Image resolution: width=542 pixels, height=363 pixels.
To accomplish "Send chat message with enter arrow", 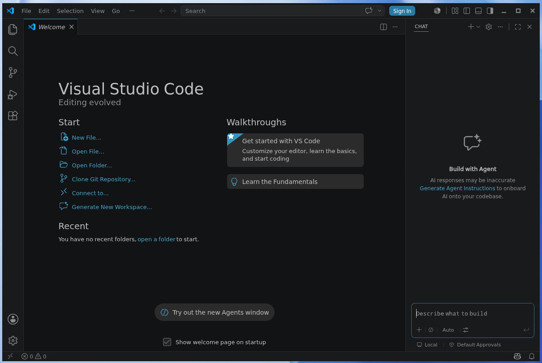I will (x=526, y=330).
